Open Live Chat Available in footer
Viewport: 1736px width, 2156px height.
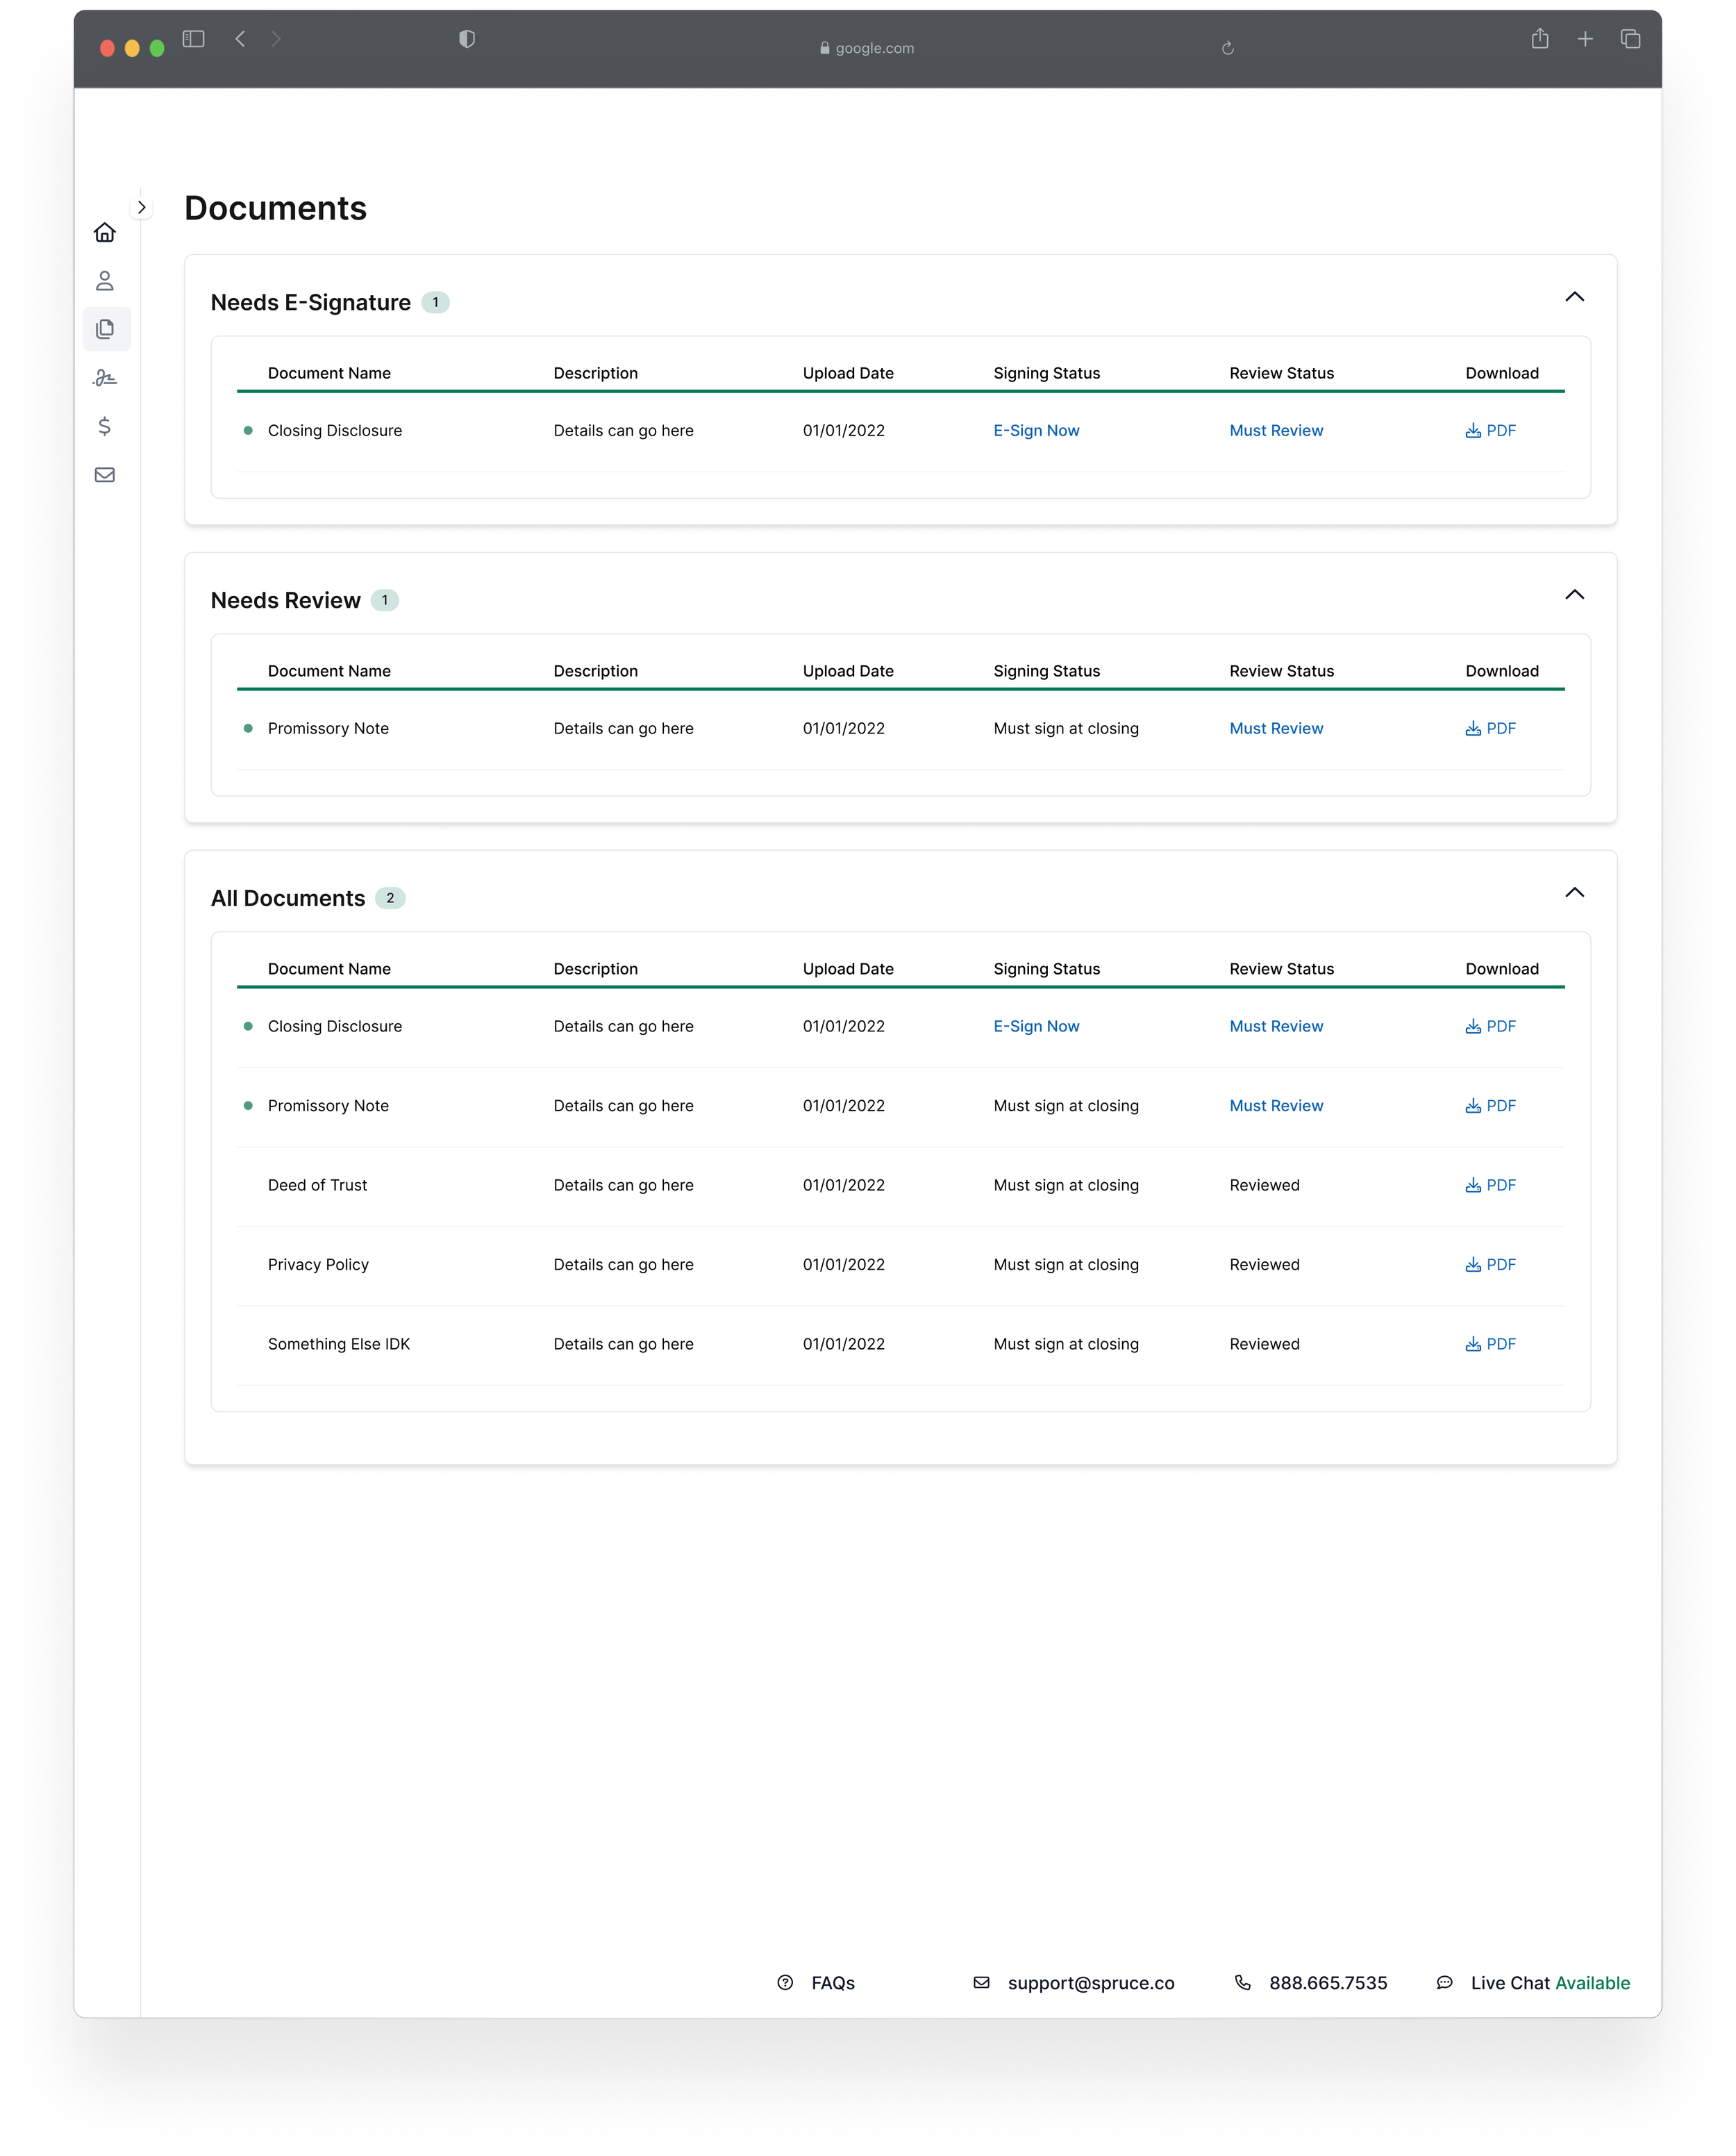coord(1549,1983)
